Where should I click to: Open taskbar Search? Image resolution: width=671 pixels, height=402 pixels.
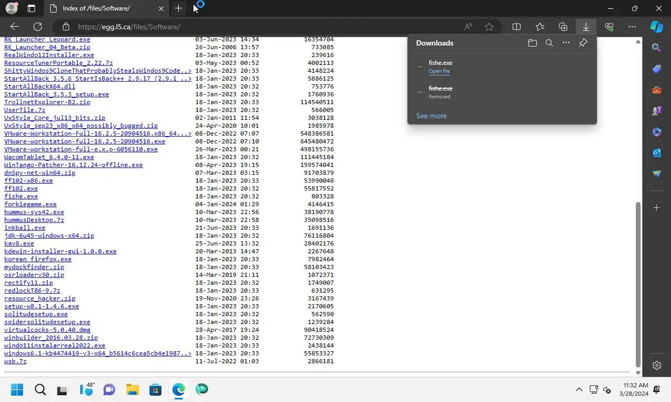40,389
